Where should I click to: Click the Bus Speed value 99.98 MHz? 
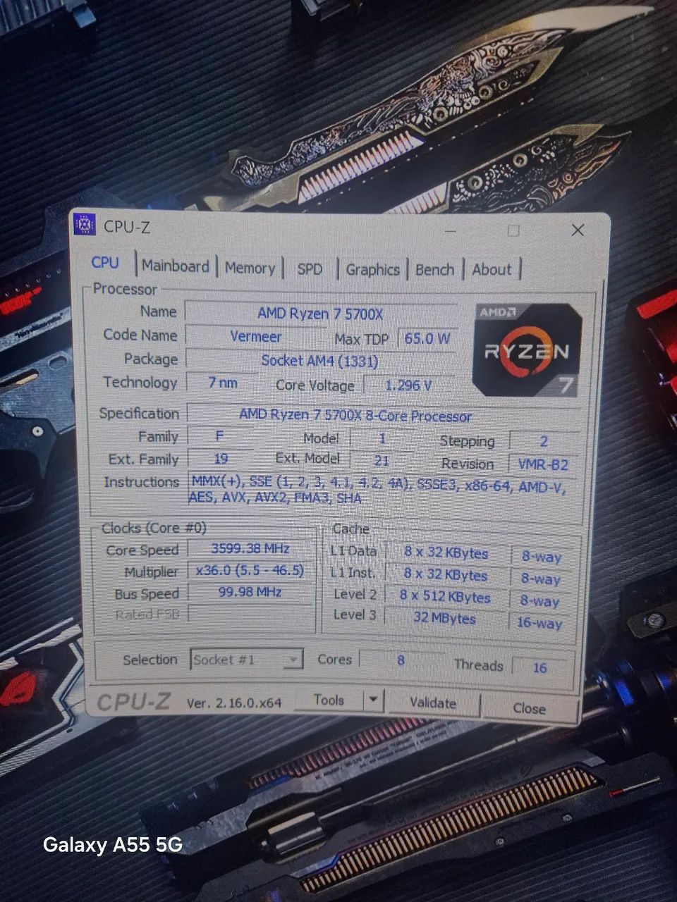click(250, 592)
